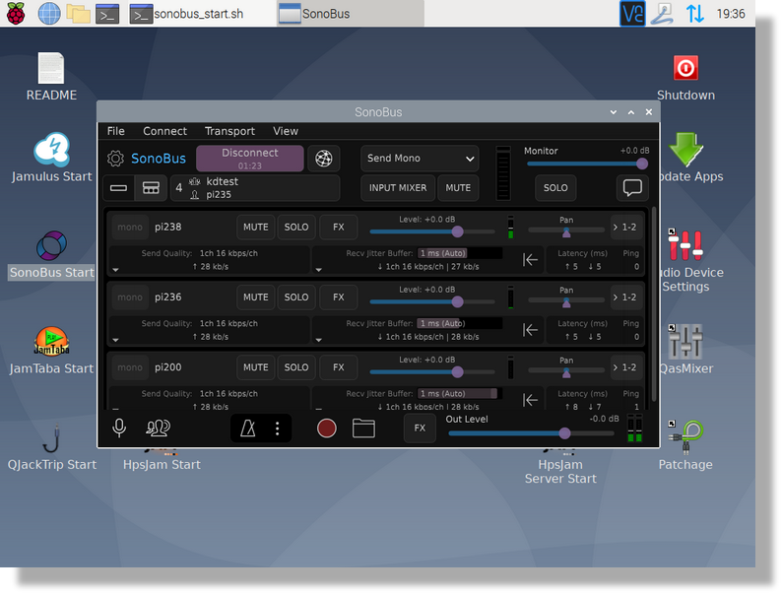Solo peer pi200
Viewport: 782px width, 594px height.
[x=296, y=367]
